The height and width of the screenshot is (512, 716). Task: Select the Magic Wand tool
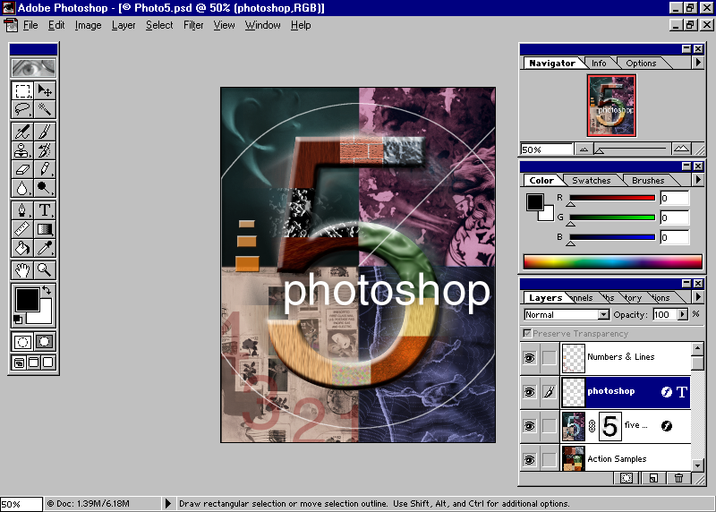pos(45,109)
